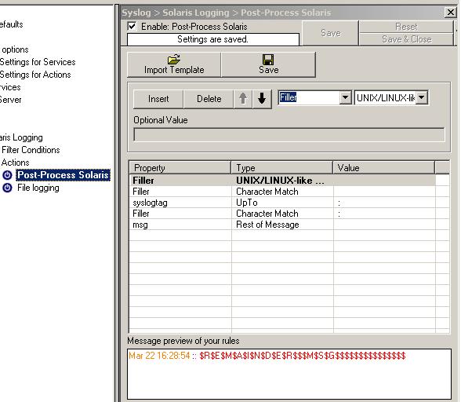Click the floppy disk Save icon
Viewport: 461px width, 402px height.
[x=268, y=60]
